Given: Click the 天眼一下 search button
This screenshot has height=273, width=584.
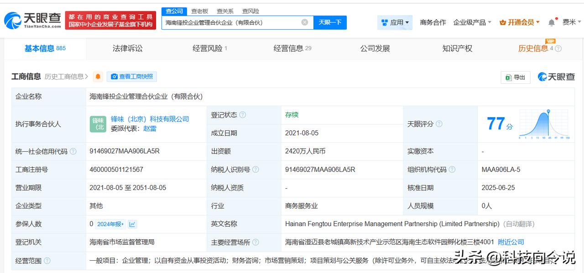Looking at the screenshot, I should click(330, 22).
